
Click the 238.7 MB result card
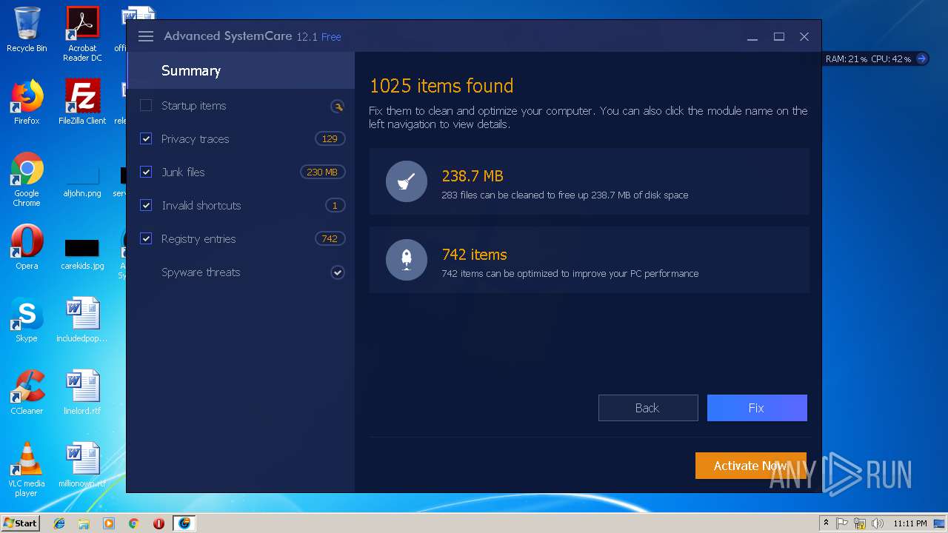pos(590,181)
